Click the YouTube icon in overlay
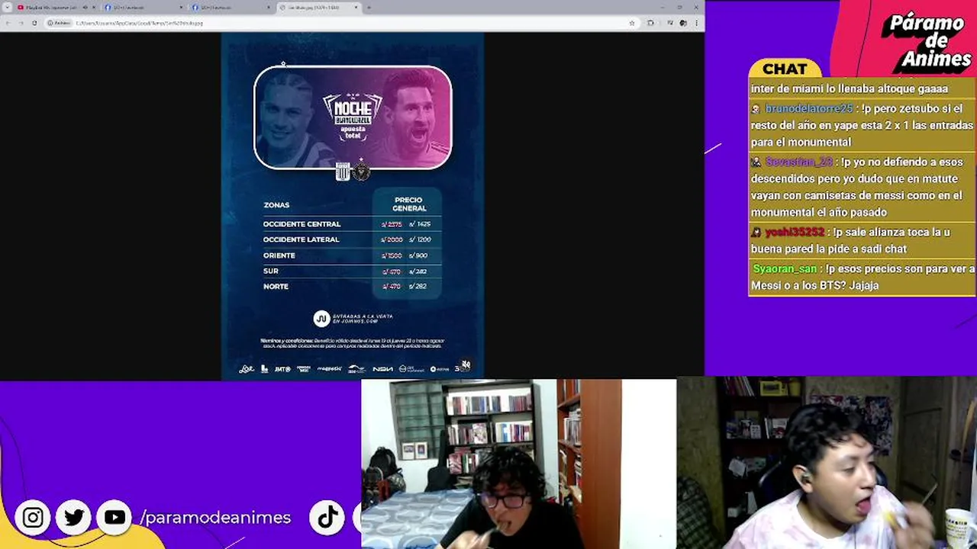This screenshot has height=549, width=977. [114, 518]
